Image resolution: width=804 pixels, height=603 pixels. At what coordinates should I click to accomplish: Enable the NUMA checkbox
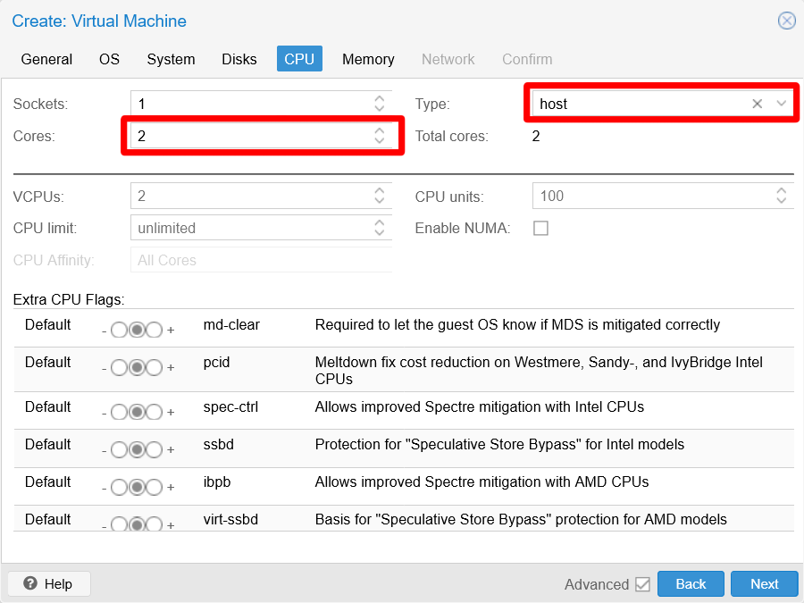click(x=540, y=228)
